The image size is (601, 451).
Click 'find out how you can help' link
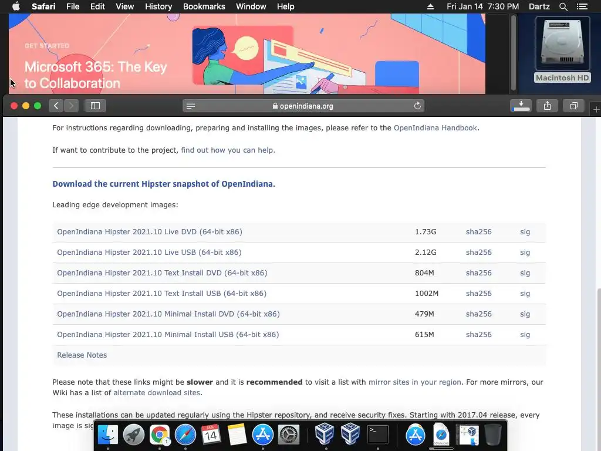(x=228, y=150)
